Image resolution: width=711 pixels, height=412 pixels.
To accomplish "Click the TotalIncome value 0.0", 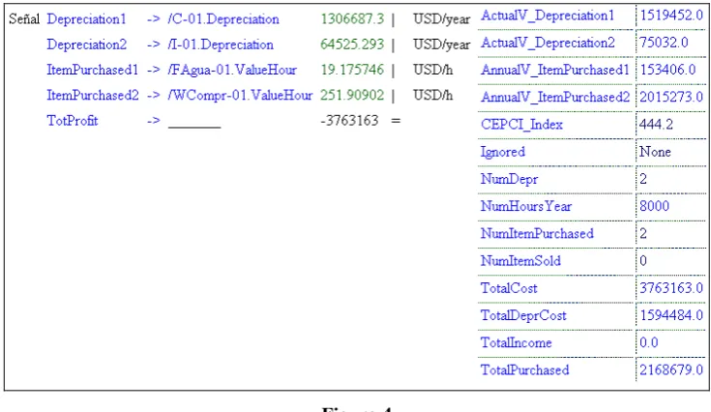I will tap(649, 342).
